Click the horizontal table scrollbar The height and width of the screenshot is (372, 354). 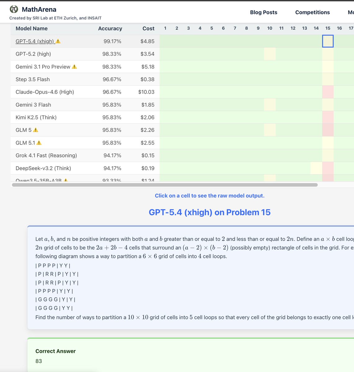point(165,185)
